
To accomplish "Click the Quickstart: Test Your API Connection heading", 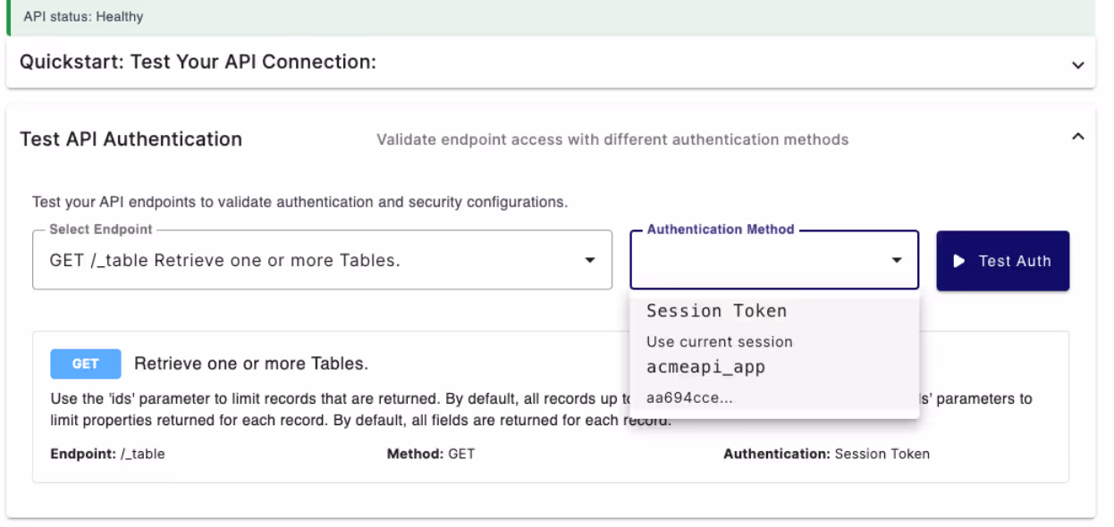I will pyautogui.click(x=198, y=62).
